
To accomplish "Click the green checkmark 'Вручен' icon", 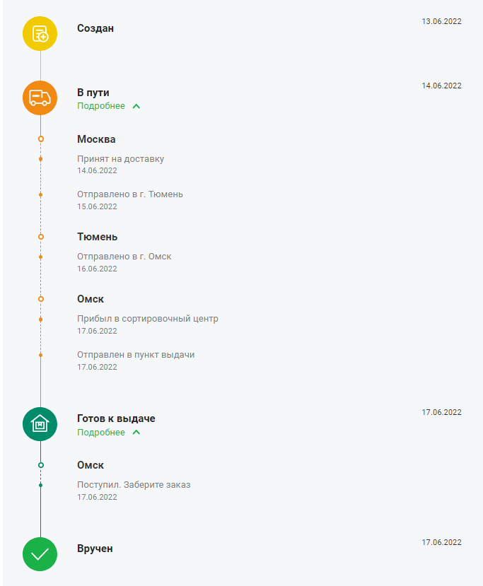I will [40, 553].
